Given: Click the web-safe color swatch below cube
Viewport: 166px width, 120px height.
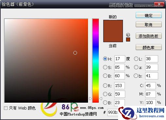Looking at the screenshot, I should coord(128,40).
